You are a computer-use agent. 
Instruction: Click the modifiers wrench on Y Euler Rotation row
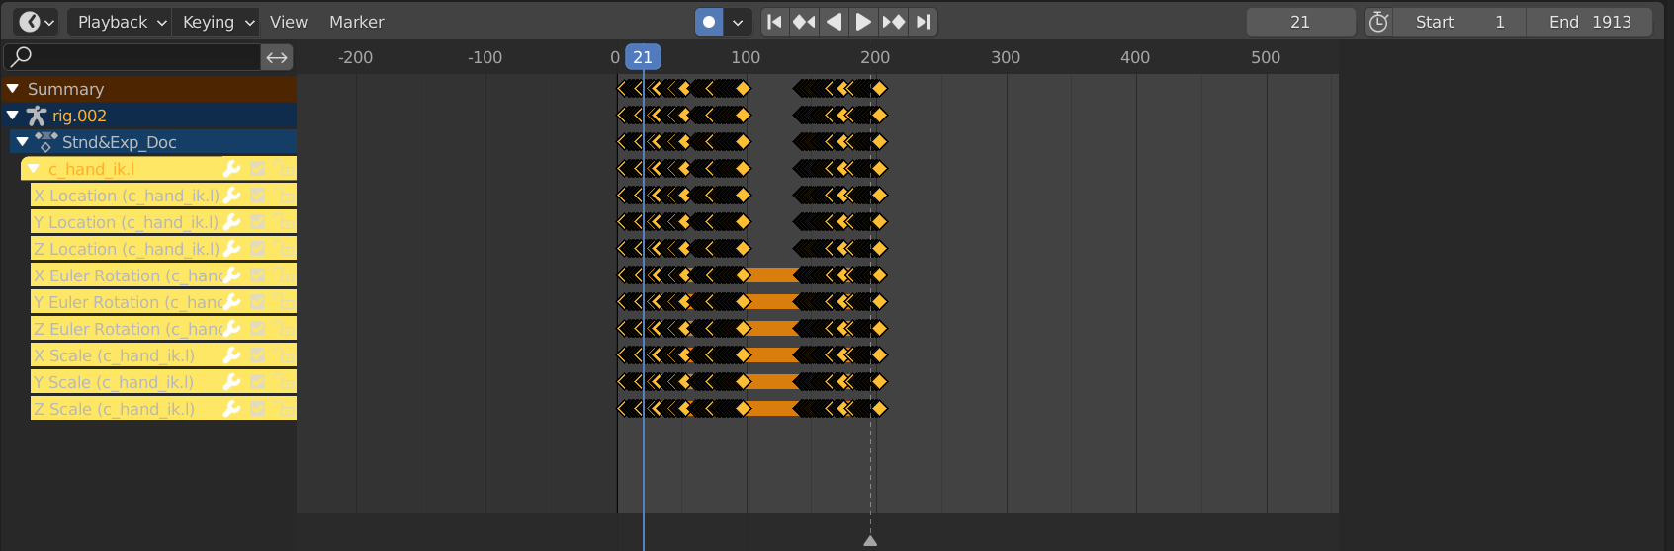point(232,302)
